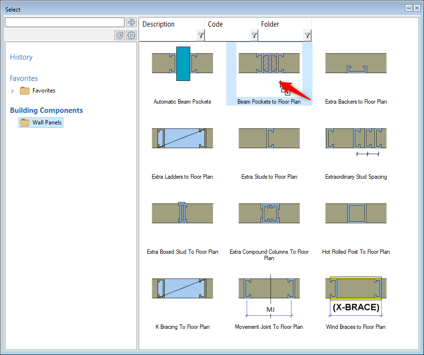
Task: Open the Code column filter
Action: 254,35
